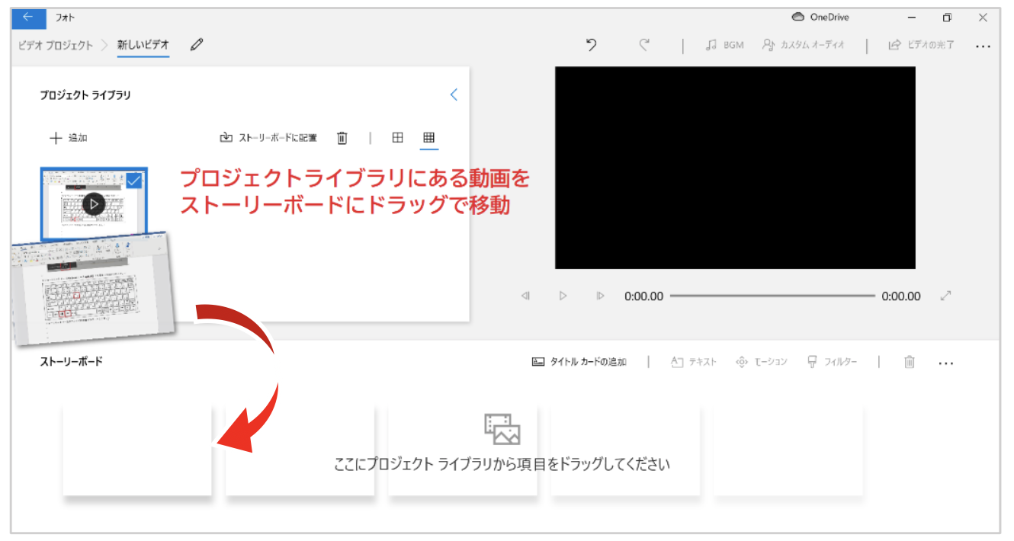The image size is (1014, 541).
Task: Switch library to small grid view
Action: click(x=428, y=138)
